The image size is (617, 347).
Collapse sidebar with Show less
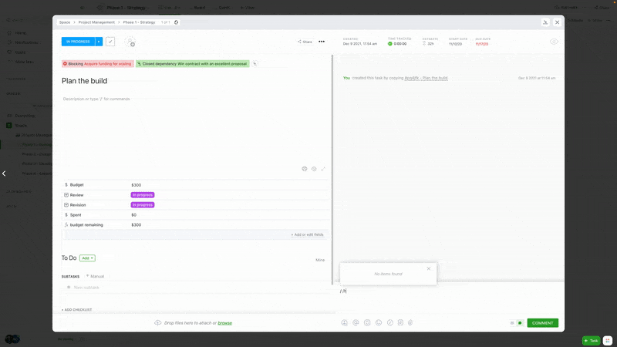click(24, 62)
